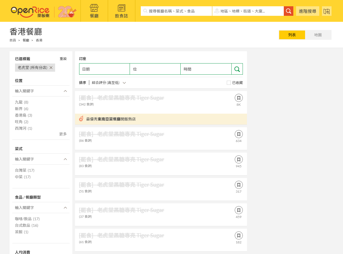Open the 日期 booking date picker
The height and width of the screenshot is (254, 343).
(105, 69)
